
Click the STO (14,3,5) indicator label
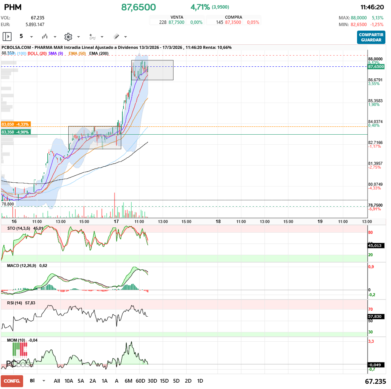pyautogui.click(x=19, y=228)
